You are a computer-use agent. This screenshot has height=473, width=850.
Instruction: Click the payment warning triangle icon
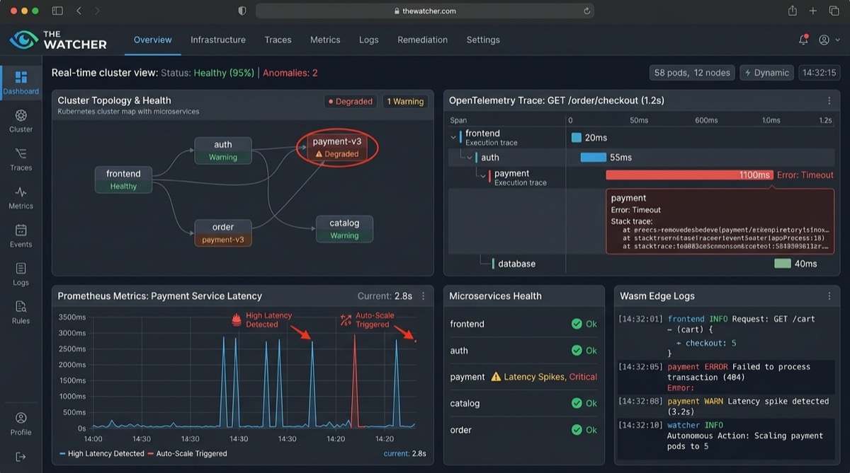(496, 377)
